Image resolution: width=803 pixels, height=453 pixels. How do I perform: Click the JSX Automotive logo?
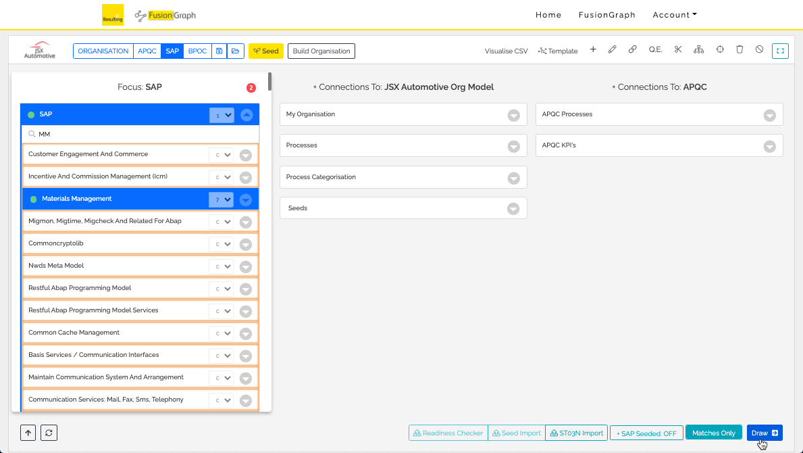(x=40, y=50)
